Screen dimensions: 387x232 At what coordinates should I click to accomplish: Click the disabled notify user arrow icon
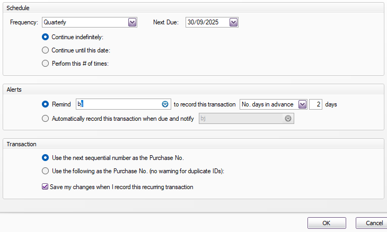(x=288, y=119)
